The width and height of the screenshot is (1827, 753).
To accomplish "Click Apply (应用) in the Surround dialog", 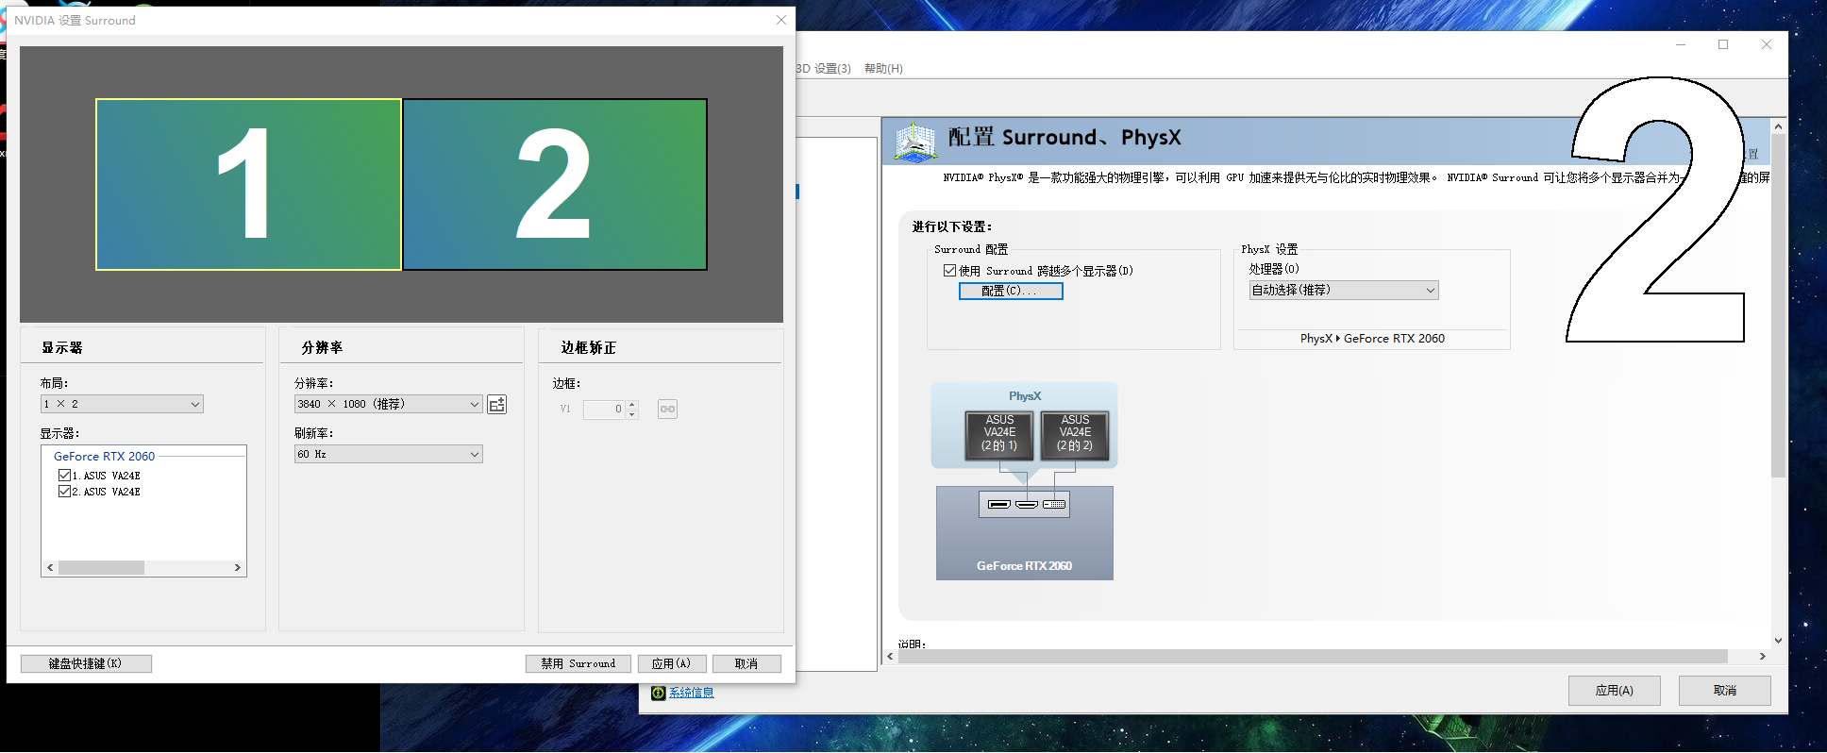I will pyautogui.click(x=672, y=663).
